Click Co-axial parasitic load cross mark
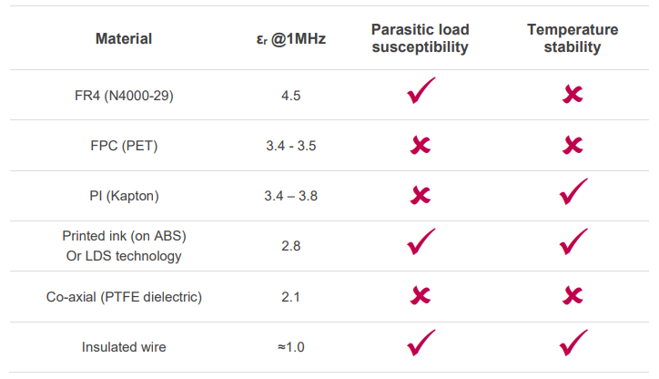The height and width of the screenshot is (379, 659). (420, 295)
